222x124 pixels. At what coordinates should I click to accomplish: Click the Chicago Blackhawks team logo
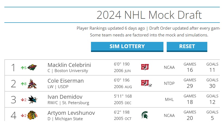point(32,115)
